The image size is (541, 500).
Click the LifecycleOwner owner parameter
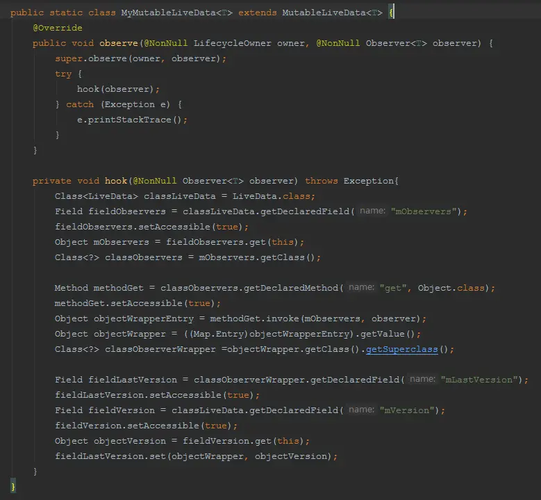click(x=249, y=43)
